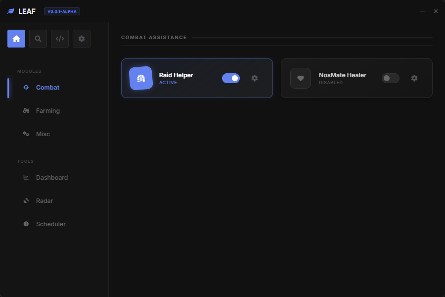Screen dimensions: 445x297
Task: Open NosMate Healer settings gear
Action: coord(414,78)
